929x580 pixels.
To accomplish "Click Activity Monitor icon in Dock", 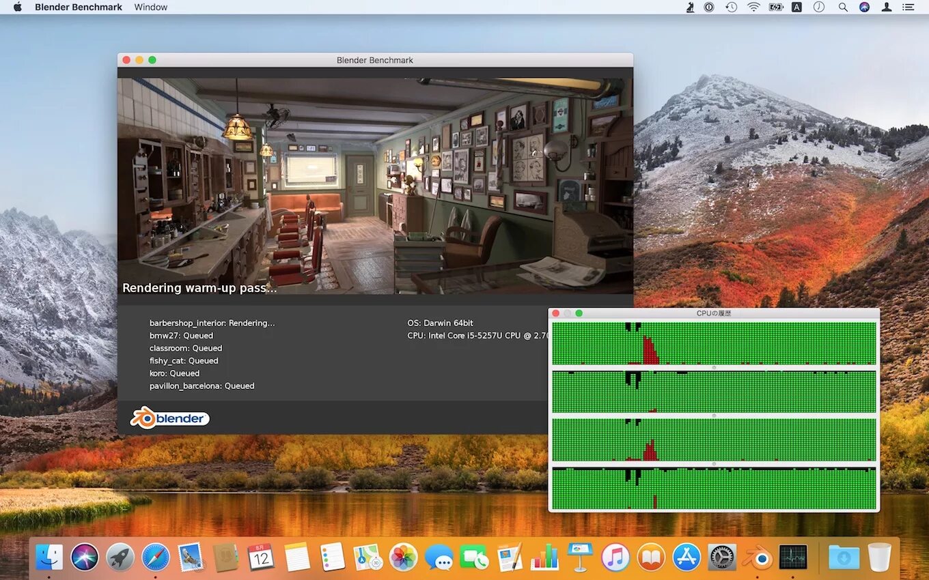I will pyautogui.click(x=793, y=557).
